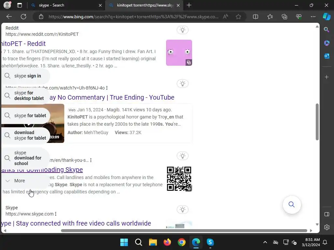Select 'skype download for school' suggestion
This screenshot has width=334, height=250.
[25, 158]
